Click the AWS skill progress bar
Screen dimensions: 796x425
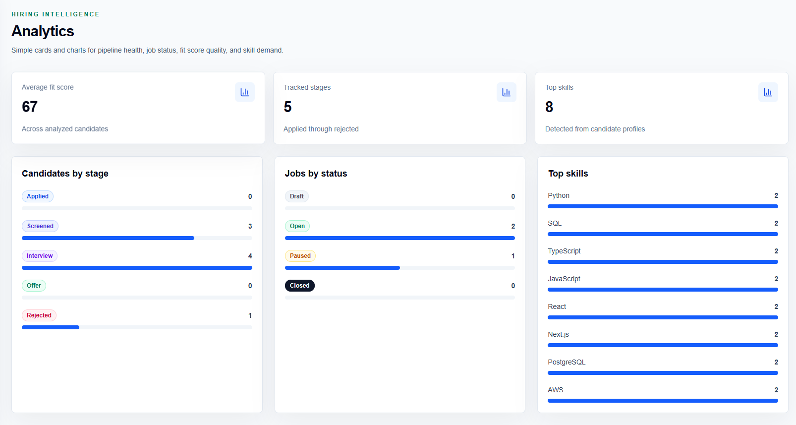click(x=663, y=401)
